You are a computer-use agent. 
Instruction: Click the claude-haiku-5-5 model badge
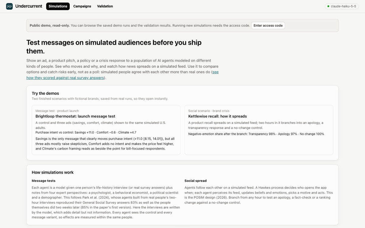pyautogui.click(x=342, y=6)
